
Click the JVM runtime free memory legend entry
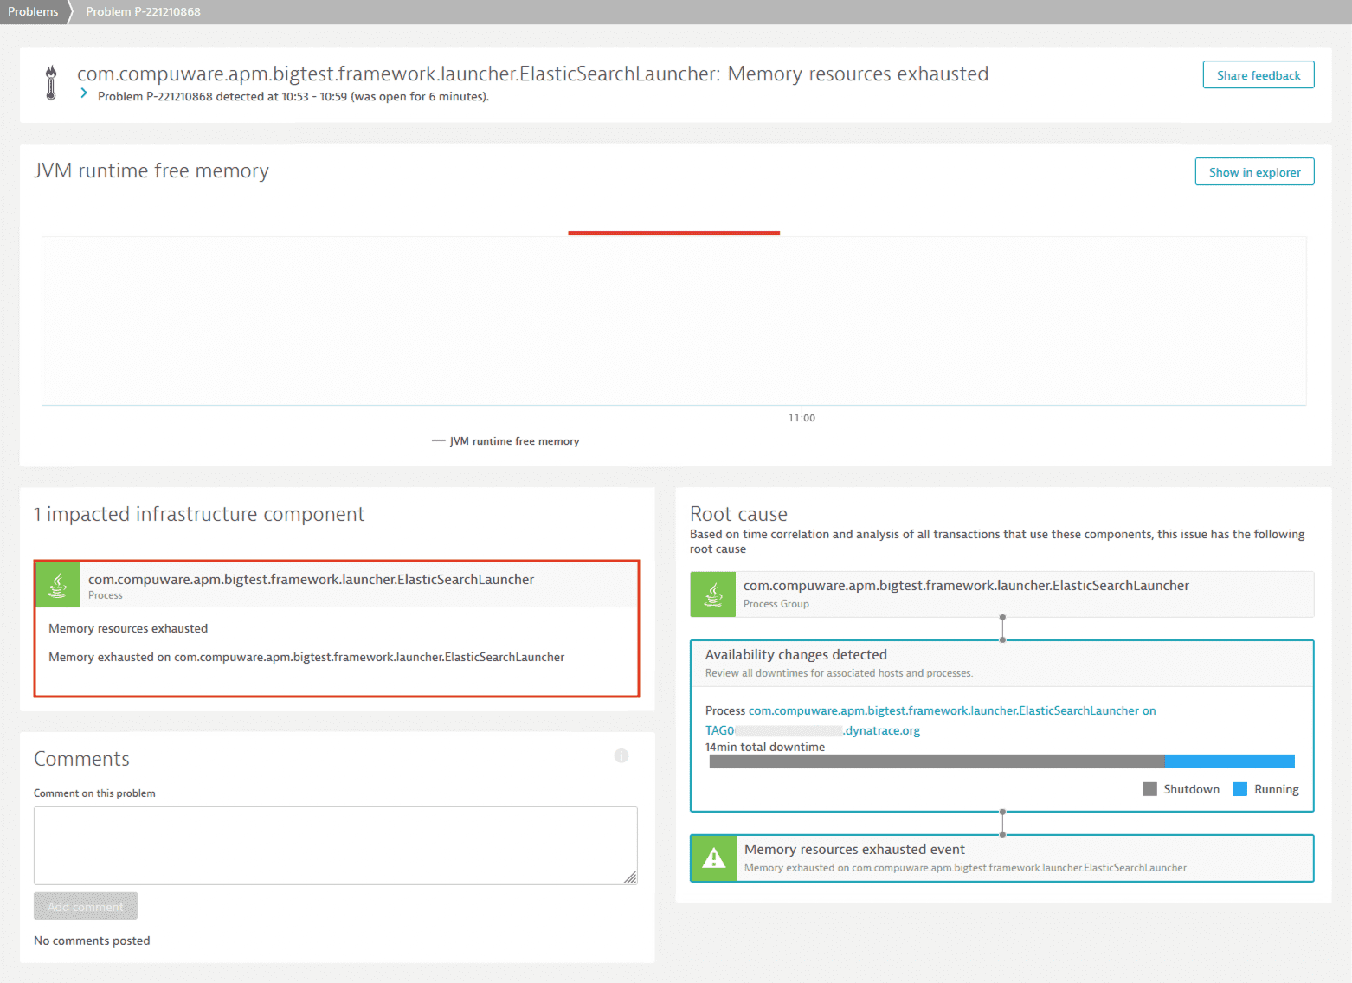click(505, 441)
